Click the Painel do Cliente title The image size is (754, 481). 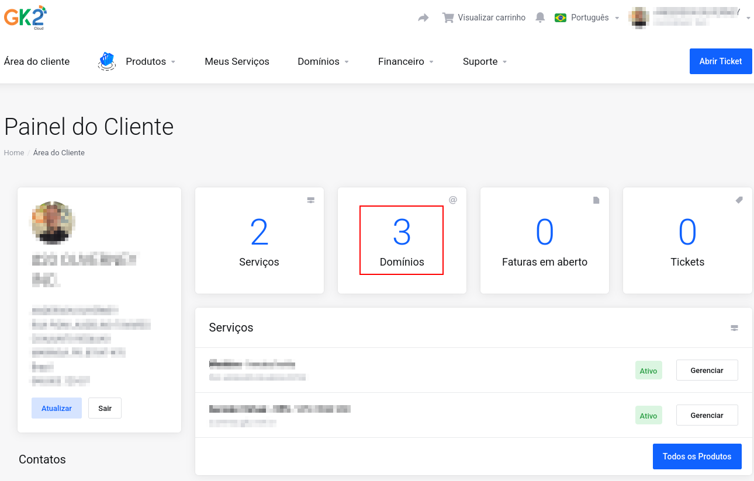pyautogui.click(x=89, y=127)
